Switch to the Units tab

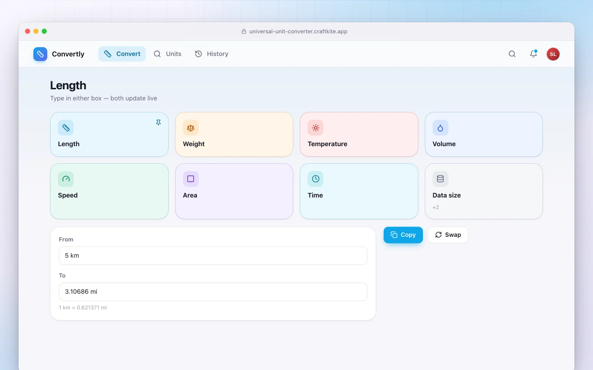[168, 54]
